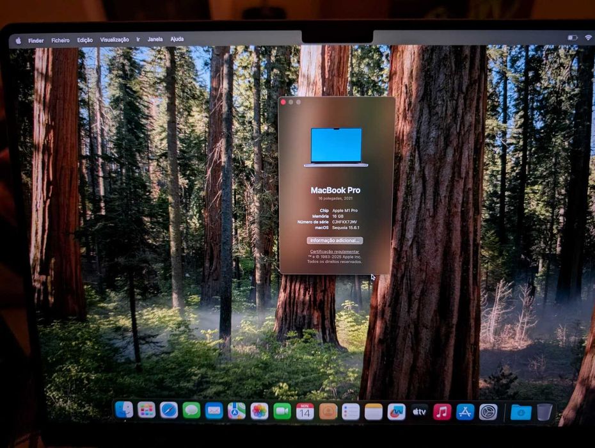595x448 pixels.
Task: Open the Trash in the Dock
Action: [544, 413]
